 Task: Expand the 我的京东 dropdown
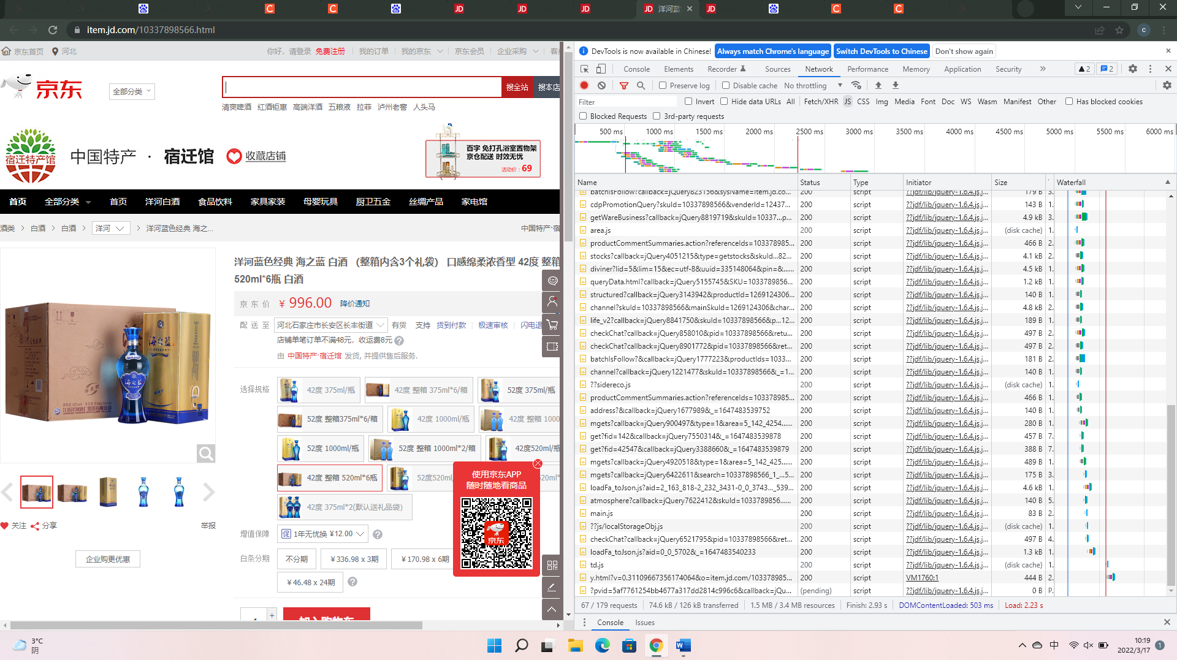click(x=422, y=51)
